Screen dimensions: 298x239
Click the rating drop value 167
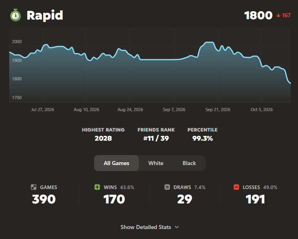[x=286, y=15]
